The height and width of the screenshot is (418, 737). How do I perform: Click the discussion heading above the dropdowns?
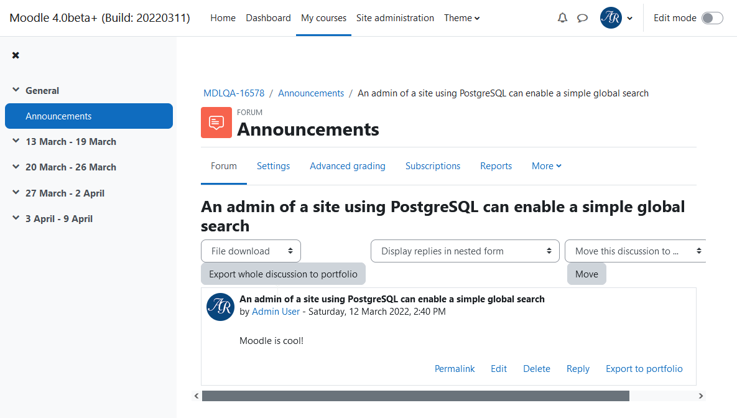443,216
